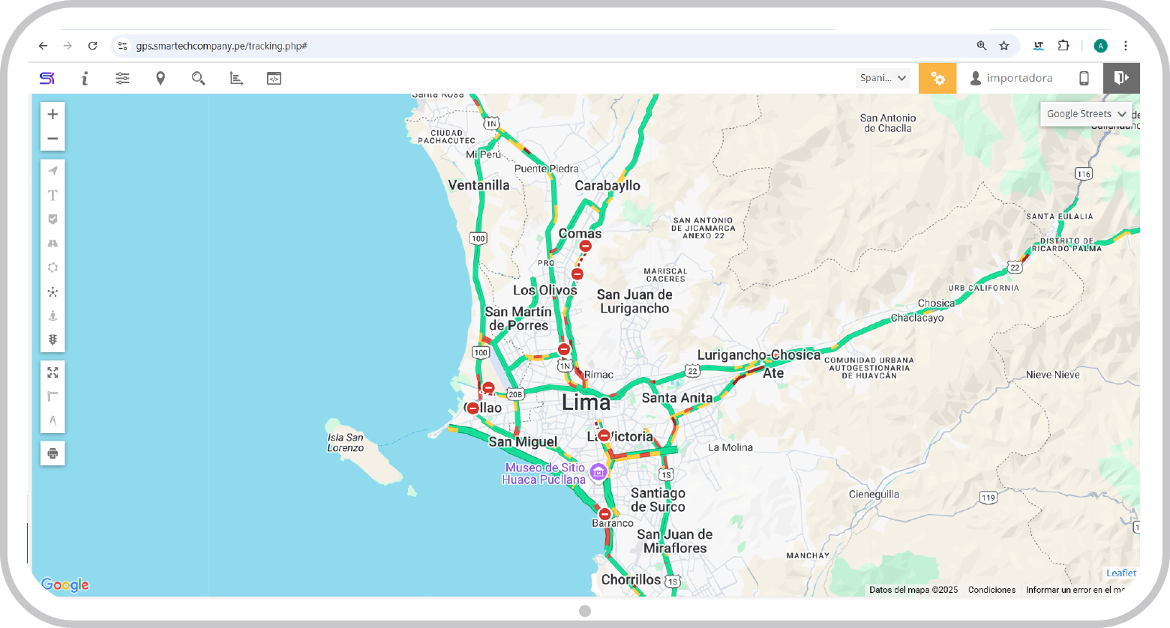
Task: Open the importadora user account menu
Action: (1011, 78)
